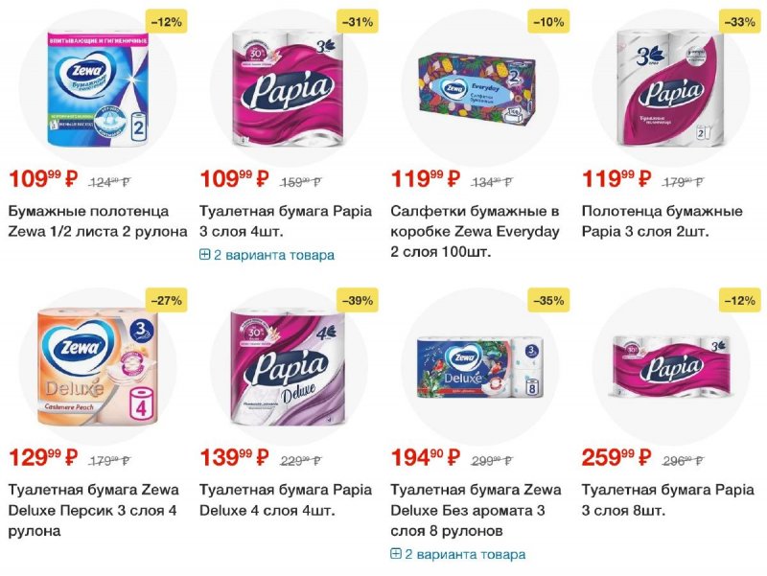Screen dimensions: 767x576
Task: Open Zewa Deluxe Peach product image
Action: tap(99, 367)
